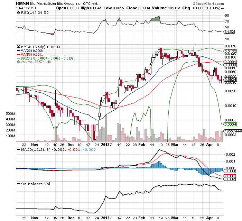Viewport: 242px width, 221px height.
Task: Click the red -0.001 signal value in the MACD label
Action: 74,149
